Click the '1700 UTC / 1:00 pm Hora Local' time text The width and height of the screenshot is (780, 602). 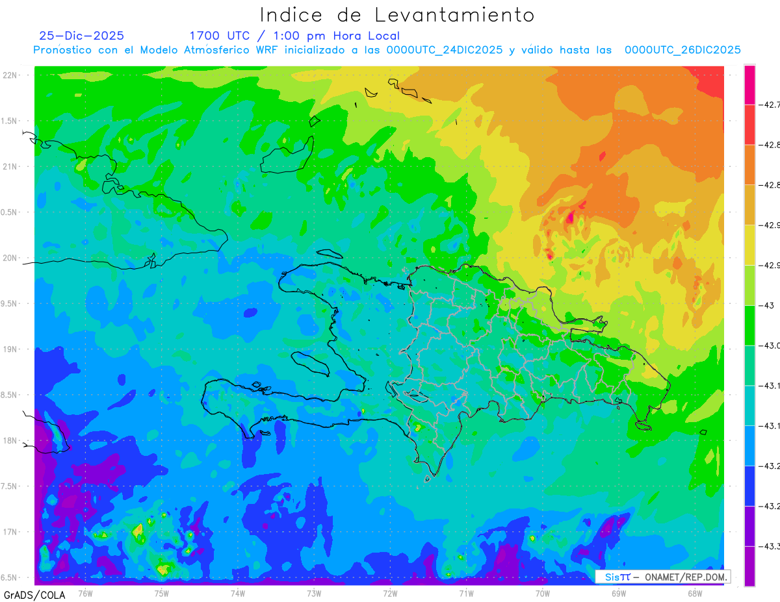point(294,36)
